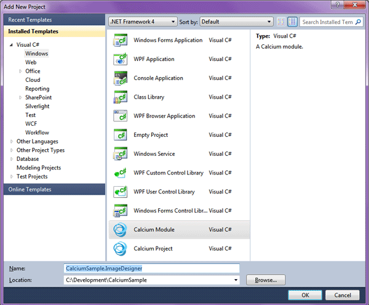
Task: Close the Add New Project dialog
Action: [355, 4]
